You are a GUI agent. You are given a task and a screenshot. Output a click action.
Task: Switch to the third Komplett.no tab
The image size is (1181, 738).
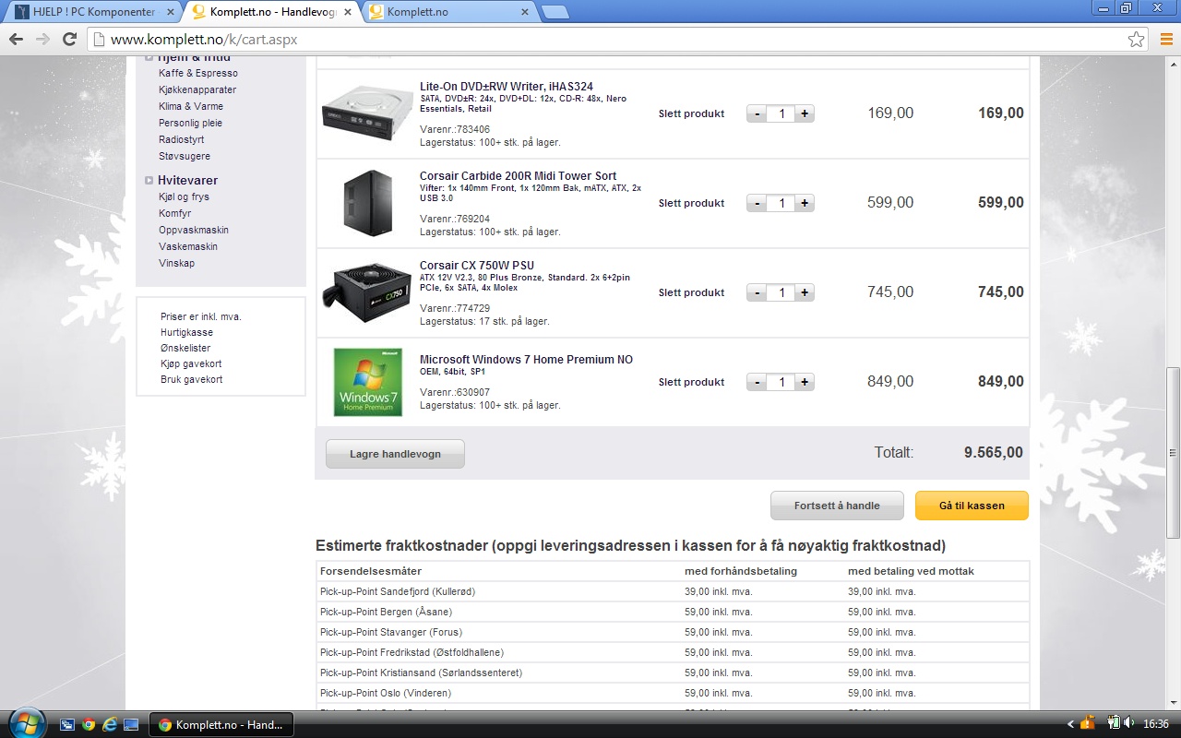coord(447,12)
